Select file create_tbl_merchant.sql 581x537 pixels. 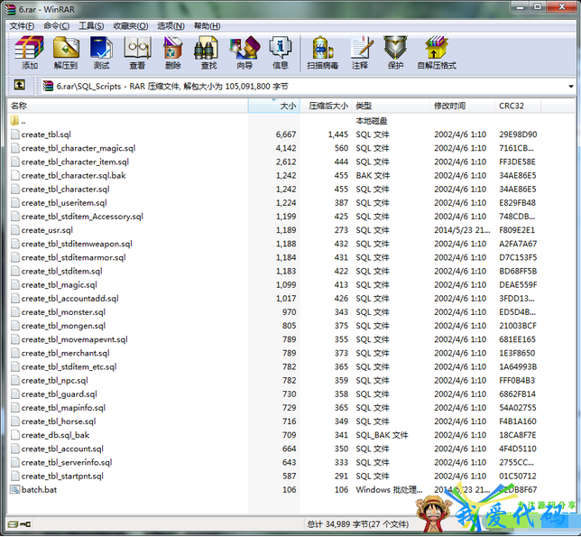point(65,353)
